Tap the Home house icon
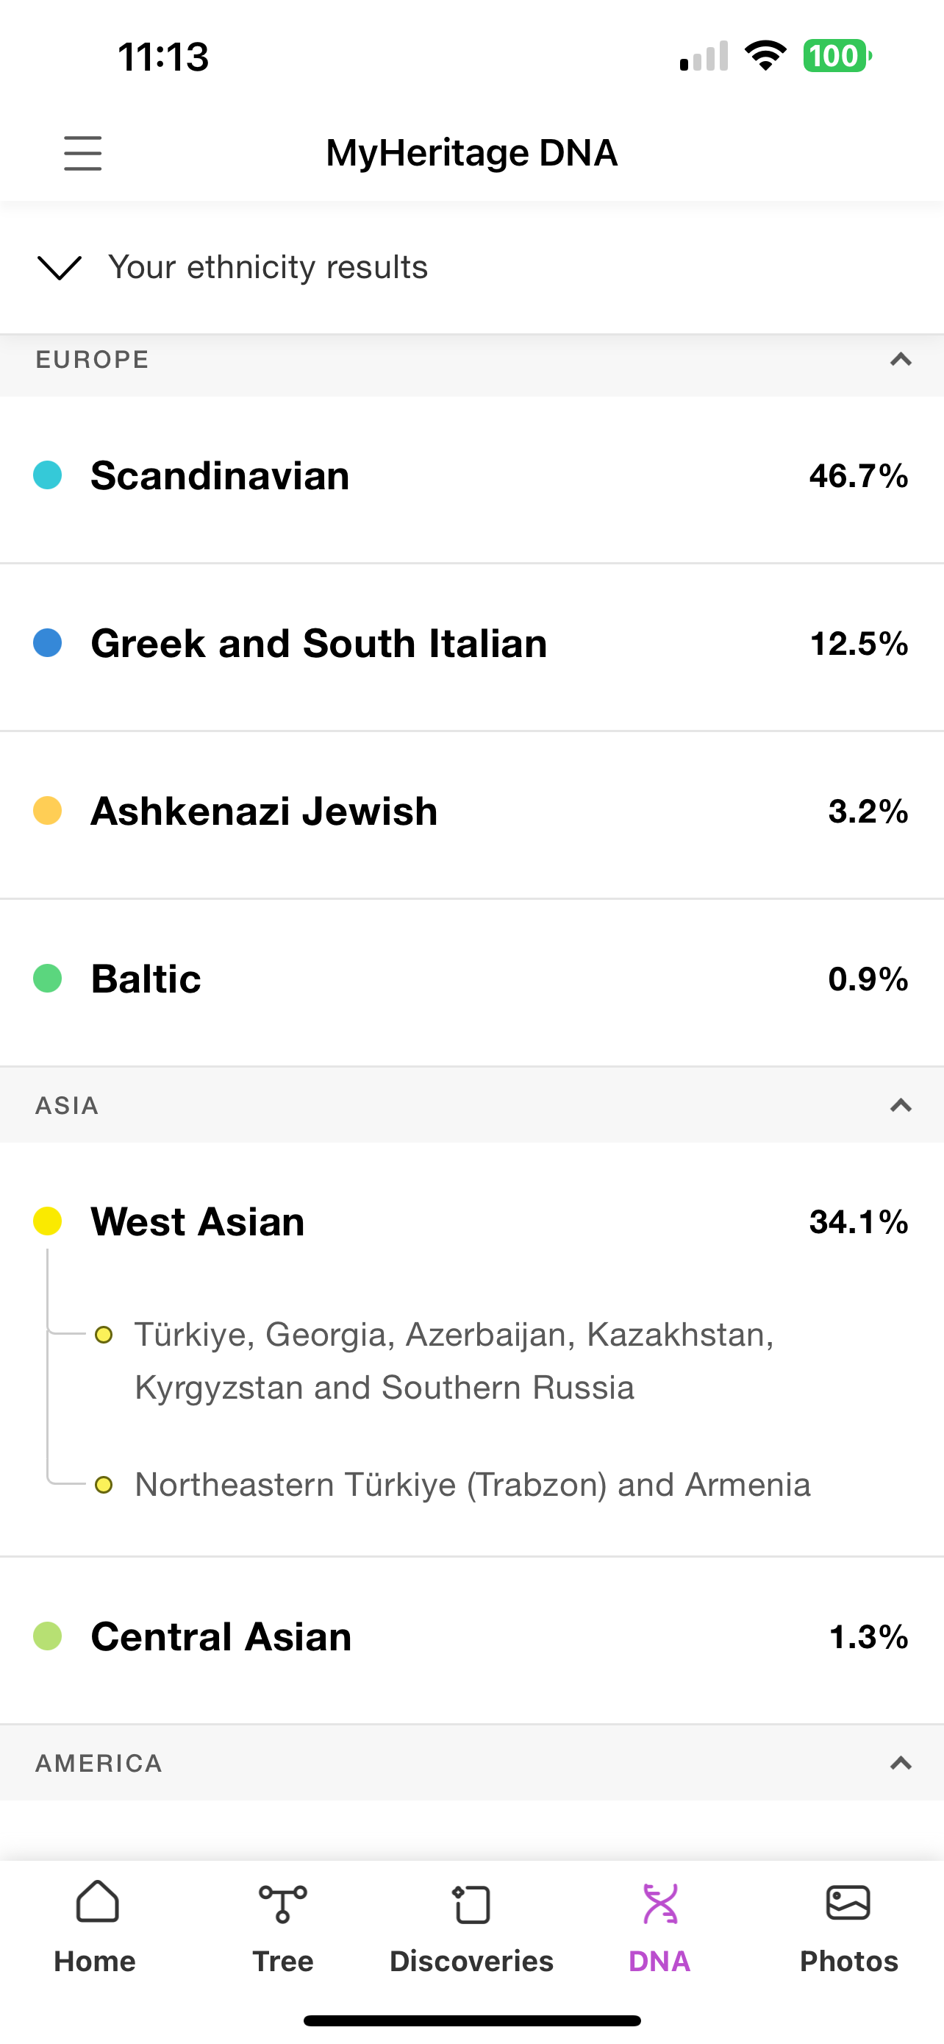This screenshot has width=944, height=2044. point(97,1902)
